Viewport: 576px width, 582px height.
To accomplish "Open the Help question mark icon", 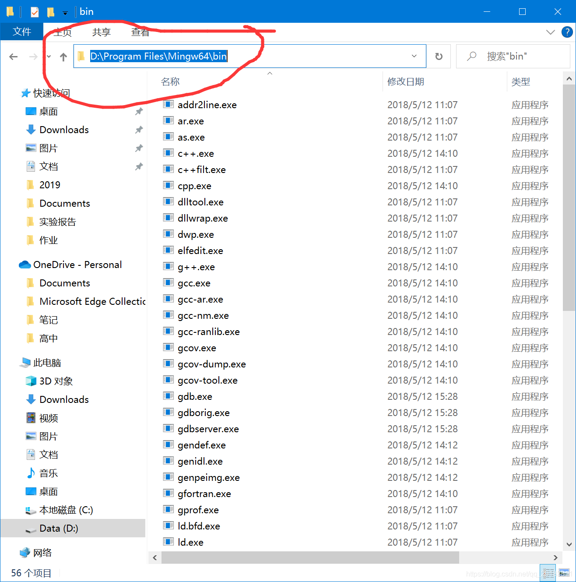I will click(567, 32).
